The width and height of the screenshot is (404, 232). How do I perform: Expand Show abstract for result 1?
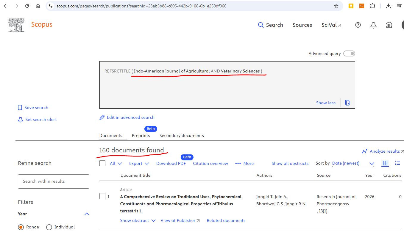pos(138,220)
